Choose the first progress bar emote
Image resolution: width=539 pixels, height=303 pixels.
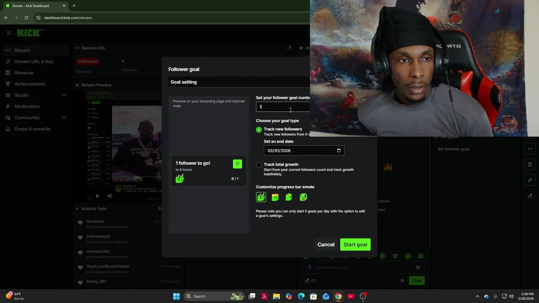261,197
